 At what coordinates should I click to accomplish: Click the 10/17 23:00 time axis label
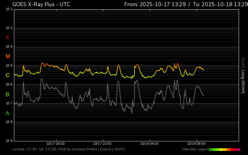coord(102,144)
